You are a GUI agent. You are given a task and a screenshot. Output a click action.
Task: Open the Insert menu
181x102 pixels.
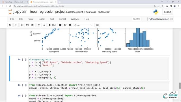coord(42,19)
